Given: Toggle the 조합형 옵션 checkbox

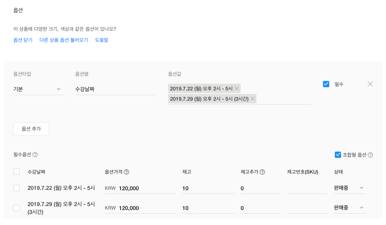Looking at the screenshot, I should click(x=338, y=155).
